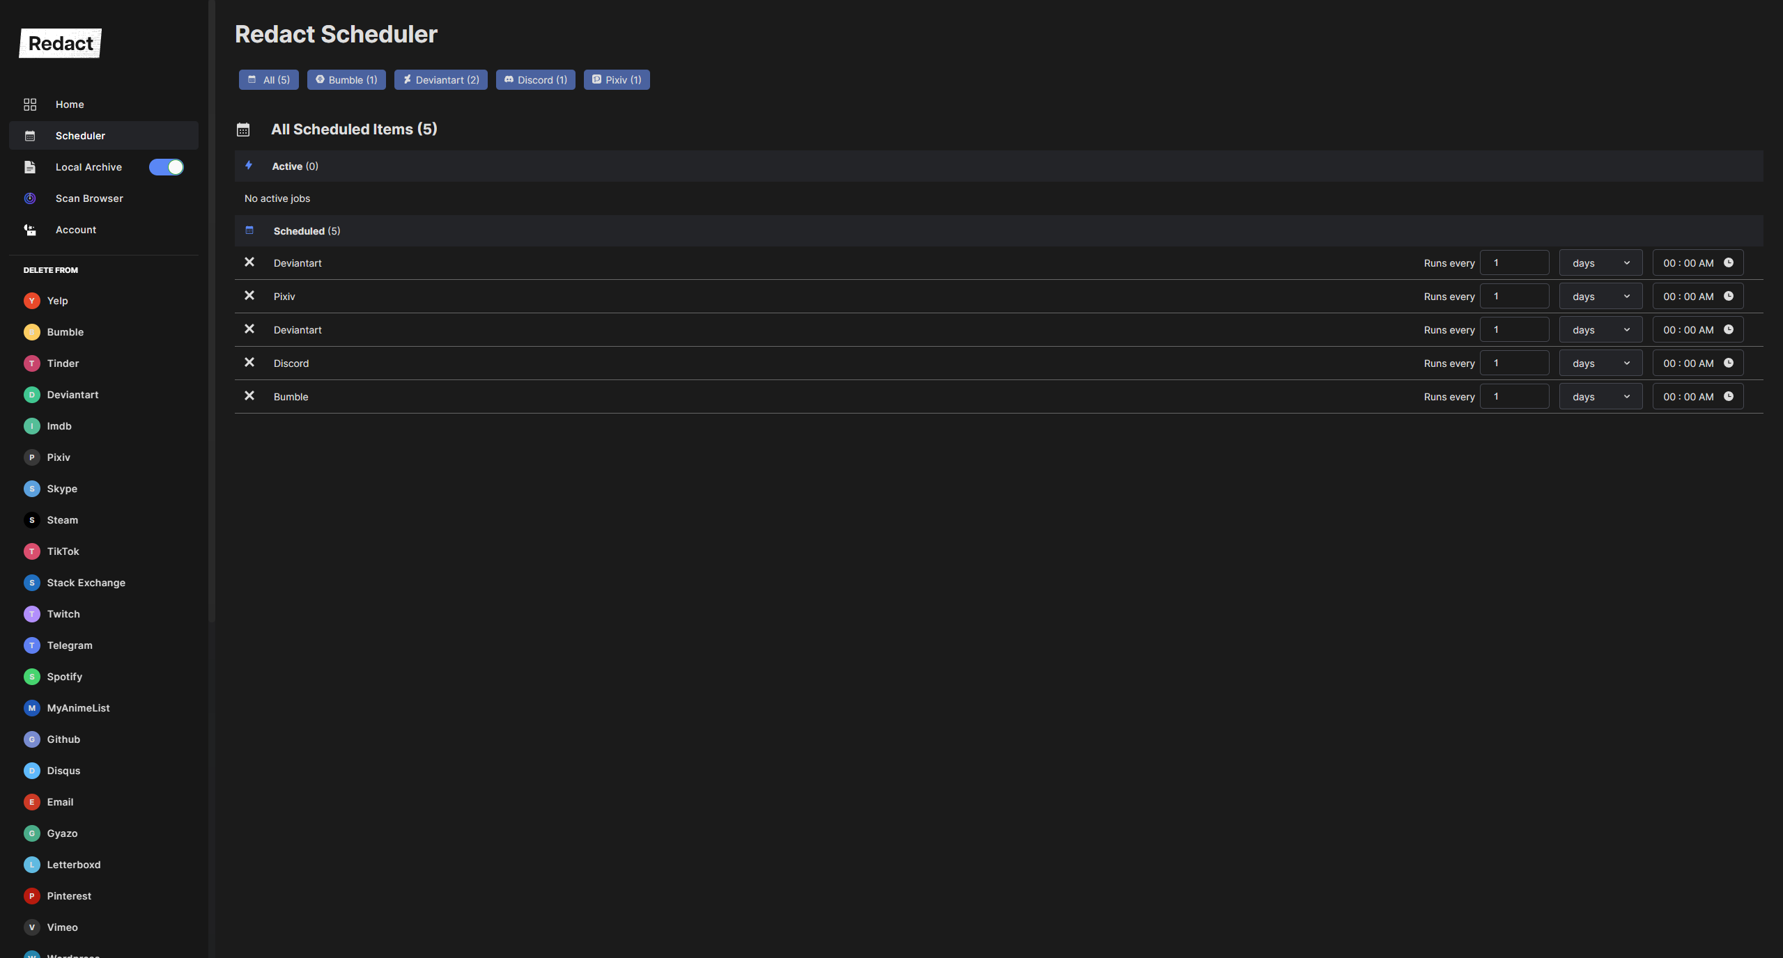The height and width of the screenshot is (958, 1783).
Task: Remove the Bumble scheduled job
Action: click(x=249, y=396)
